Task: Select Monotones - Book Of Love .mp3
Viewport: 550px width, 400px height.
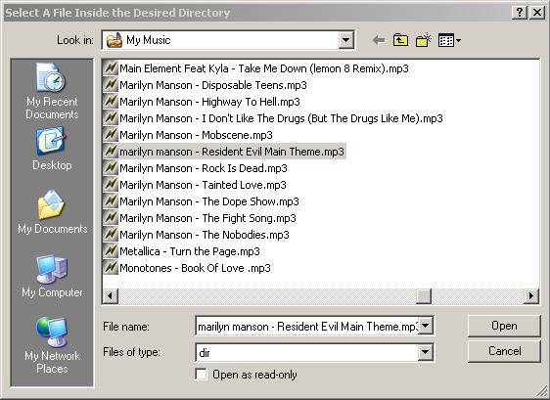Action: pyautogui.click(x=196, y=268)
